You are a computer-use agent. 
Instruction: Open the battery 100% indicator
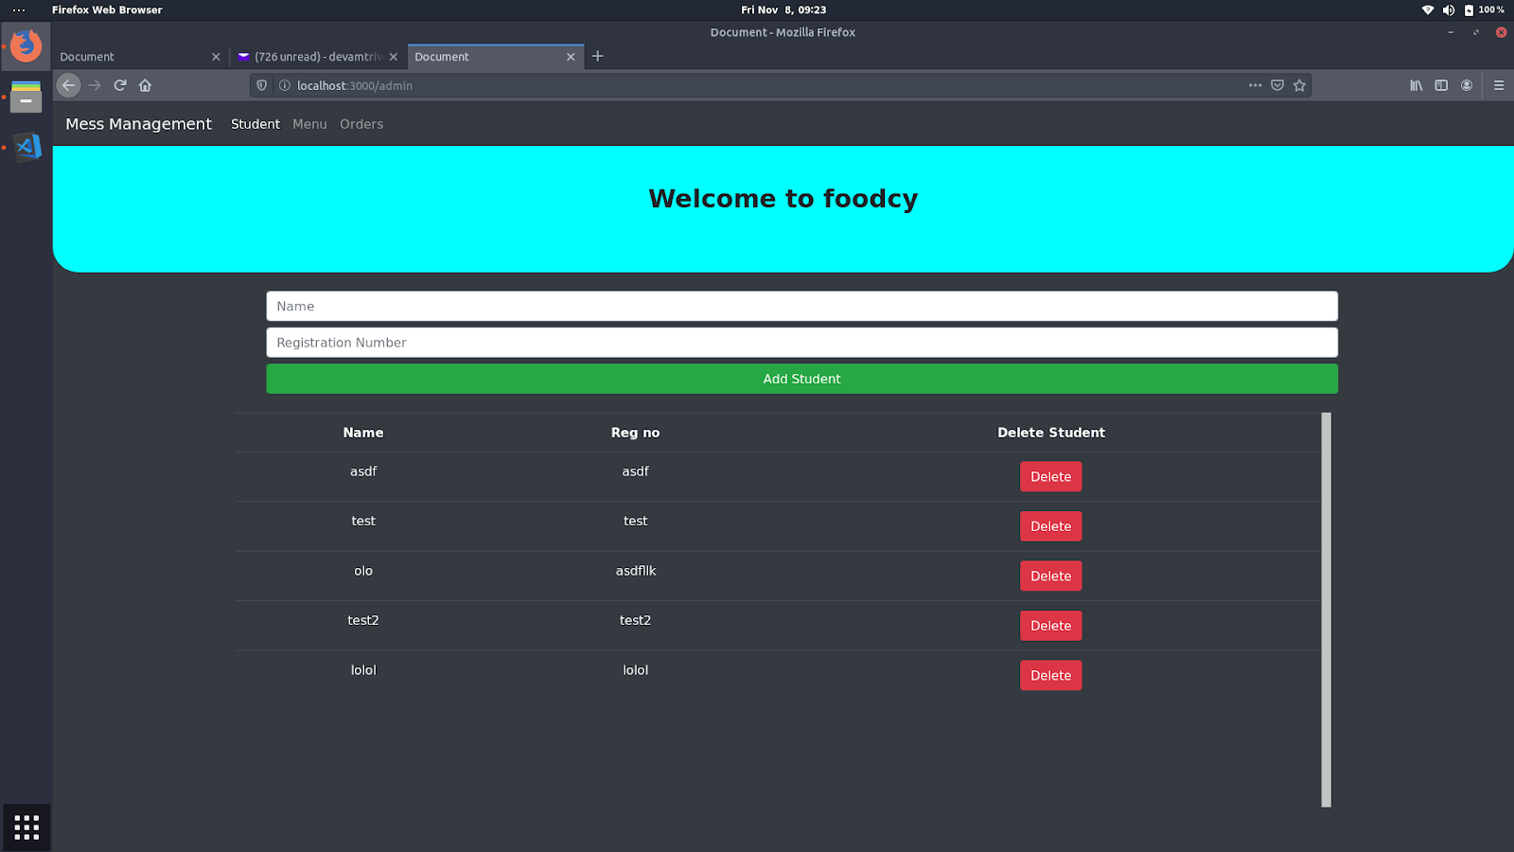click(1484, 9)
